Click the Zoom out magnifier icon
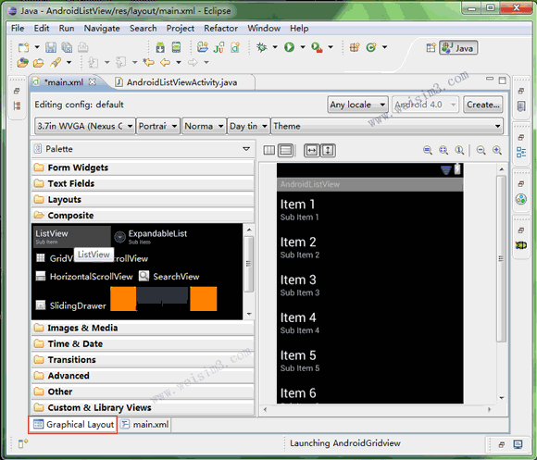Image resolution: width=537 pixels, height=460 pixels. pos(481,150)
